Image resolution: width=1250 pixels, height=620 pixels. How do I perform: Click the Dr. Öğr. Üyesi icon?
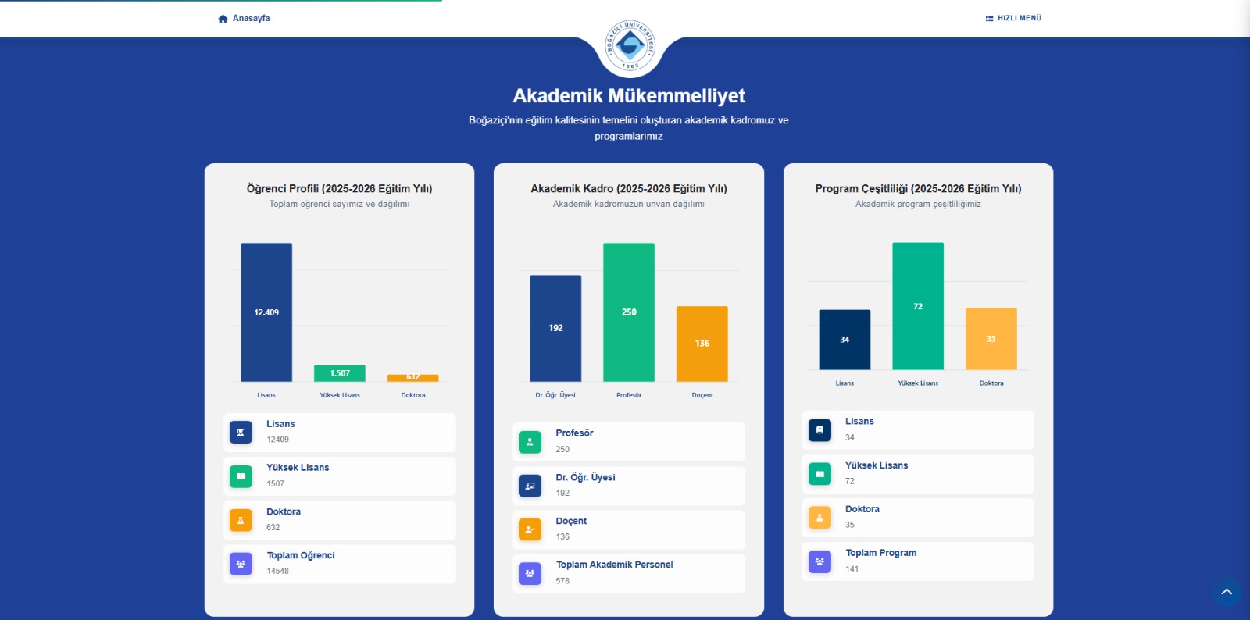[530, 486]
